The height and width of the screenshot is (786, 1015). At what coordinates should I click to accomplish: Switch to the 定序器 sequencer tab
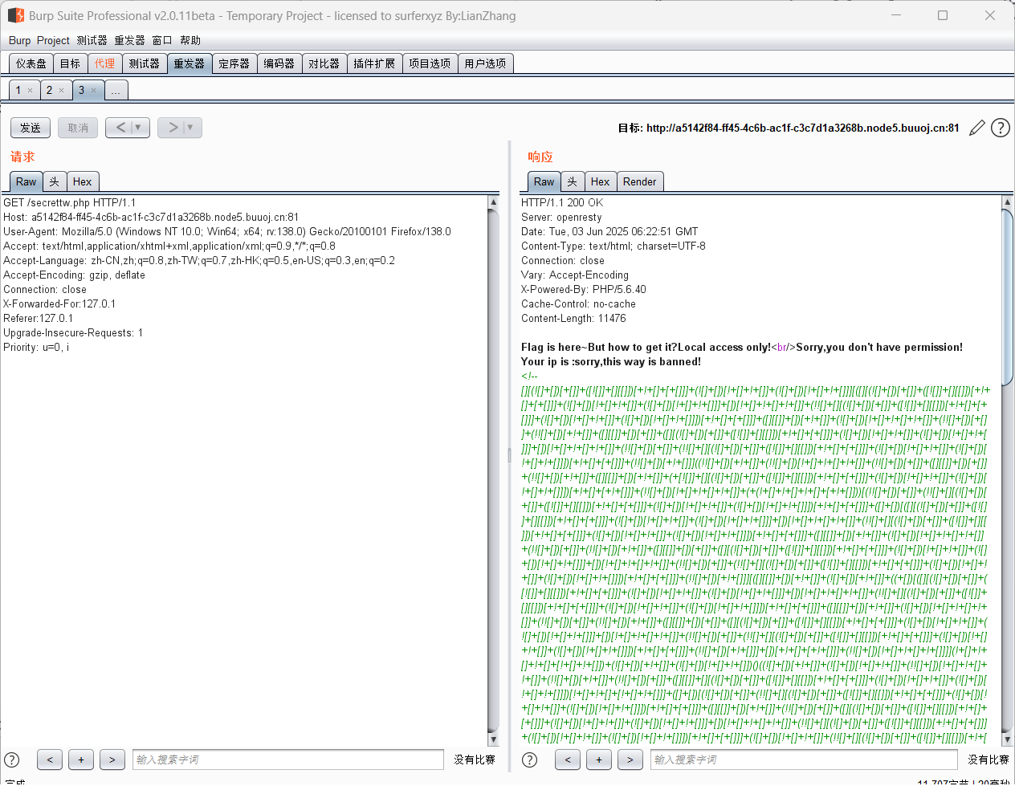(x=234, y=63)
